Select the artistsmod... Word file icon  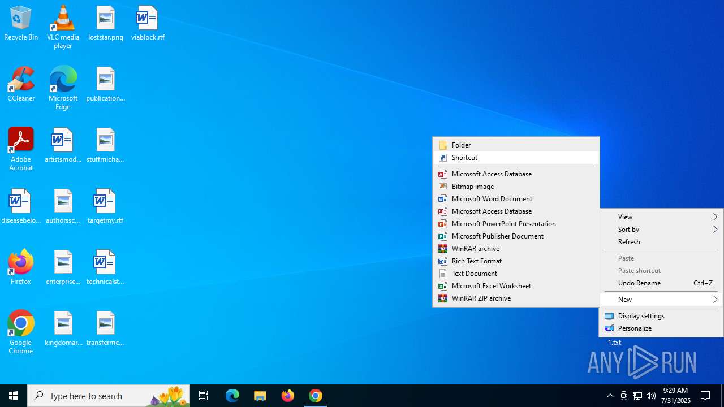63,146
